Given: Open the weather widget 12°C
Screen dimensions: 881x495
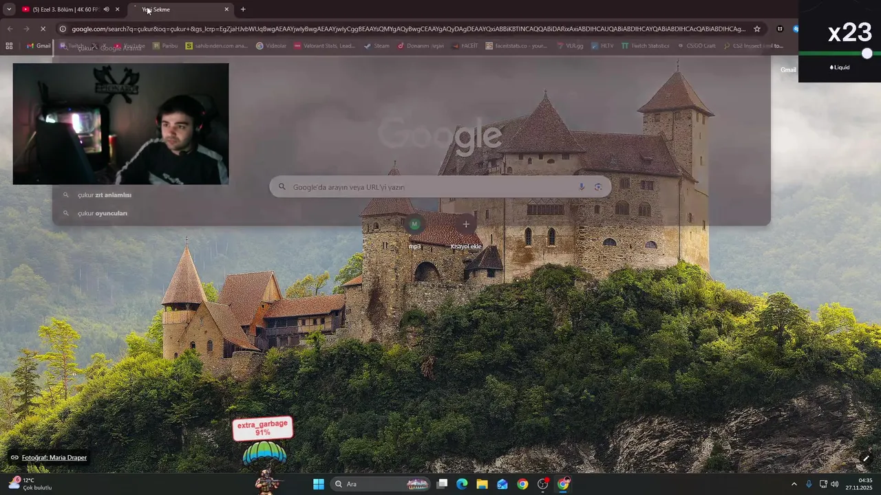Looking at the screenshot, I should 30,484.
